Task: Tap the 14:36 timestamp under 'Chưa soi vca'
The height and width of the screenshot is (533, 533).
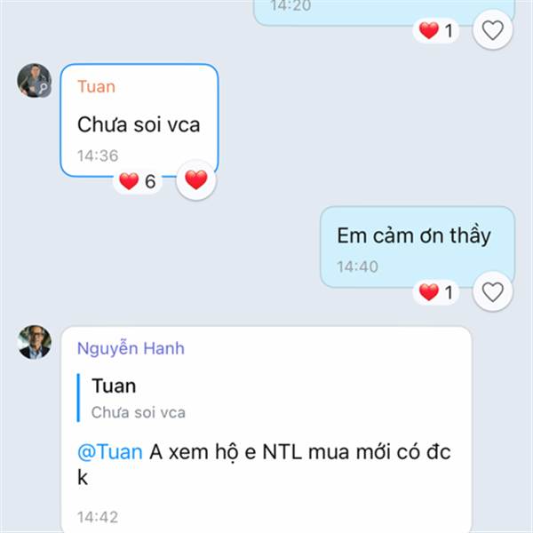Action: pos(98,156)
